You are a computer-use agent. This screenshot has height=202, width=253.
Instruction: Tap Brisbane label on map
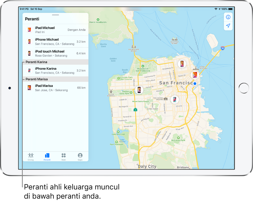coord(183,167)
